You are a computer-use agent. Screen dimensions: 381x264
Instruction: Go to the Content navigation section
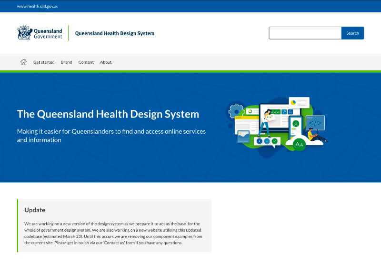pyautogui.click(x=86, y=62)
